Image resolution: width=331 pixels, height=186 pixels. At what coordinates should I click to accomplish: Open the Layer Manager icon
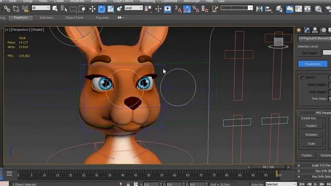279,9
